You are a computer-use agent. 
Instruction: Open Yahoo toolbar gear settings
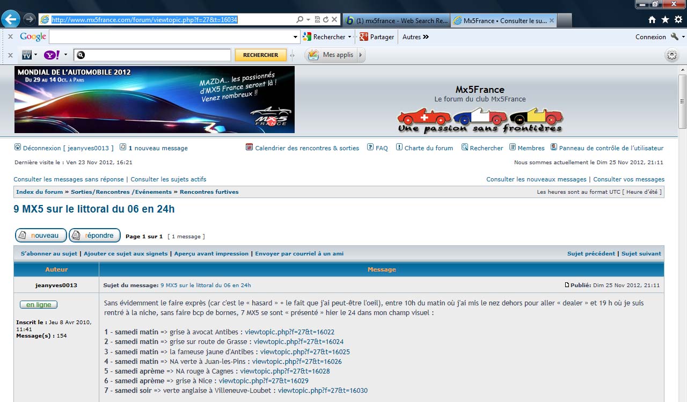pyautogui.click(x=671, y=55)
